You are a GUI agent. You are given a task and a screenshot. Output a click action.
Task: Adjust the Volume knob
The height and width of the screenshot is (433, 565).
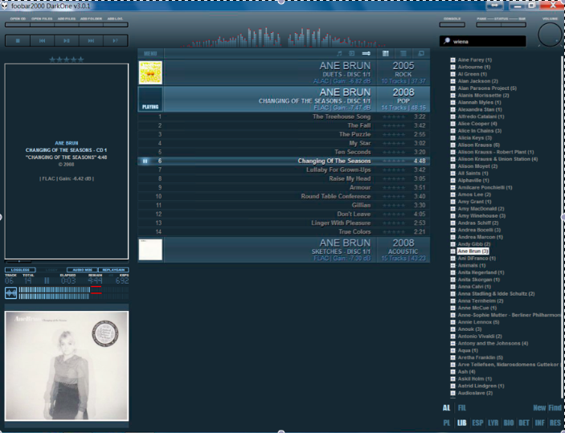[550, 35]
